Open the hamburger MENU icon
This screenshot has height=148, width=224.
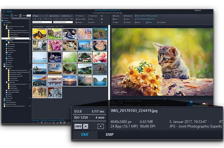[4, 12]
